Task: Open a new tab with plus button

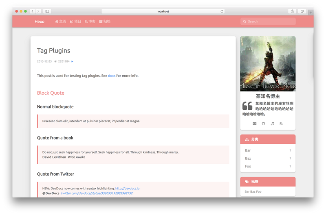Action: click(311, 13)
